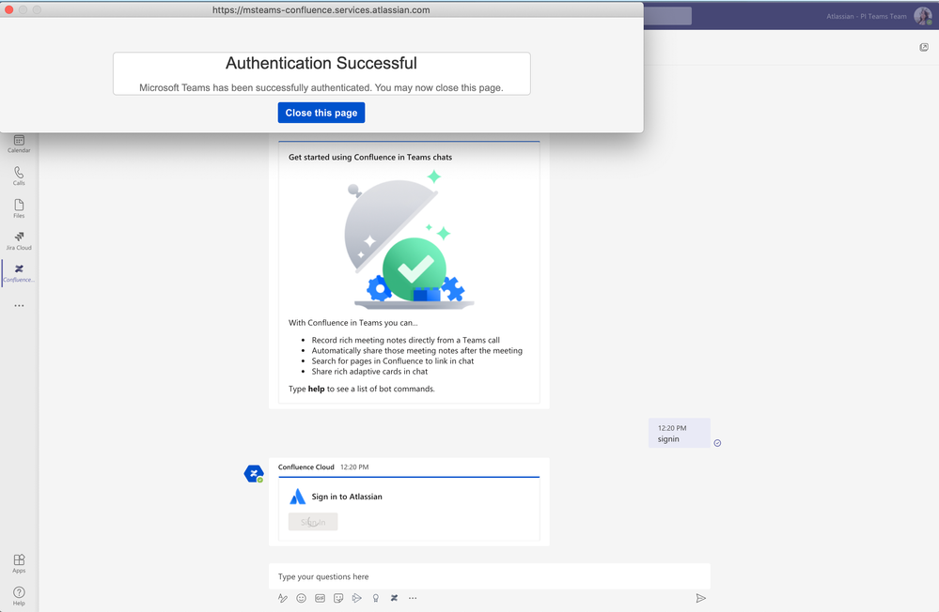Click the user profile avatar at top right

point(923,16)
